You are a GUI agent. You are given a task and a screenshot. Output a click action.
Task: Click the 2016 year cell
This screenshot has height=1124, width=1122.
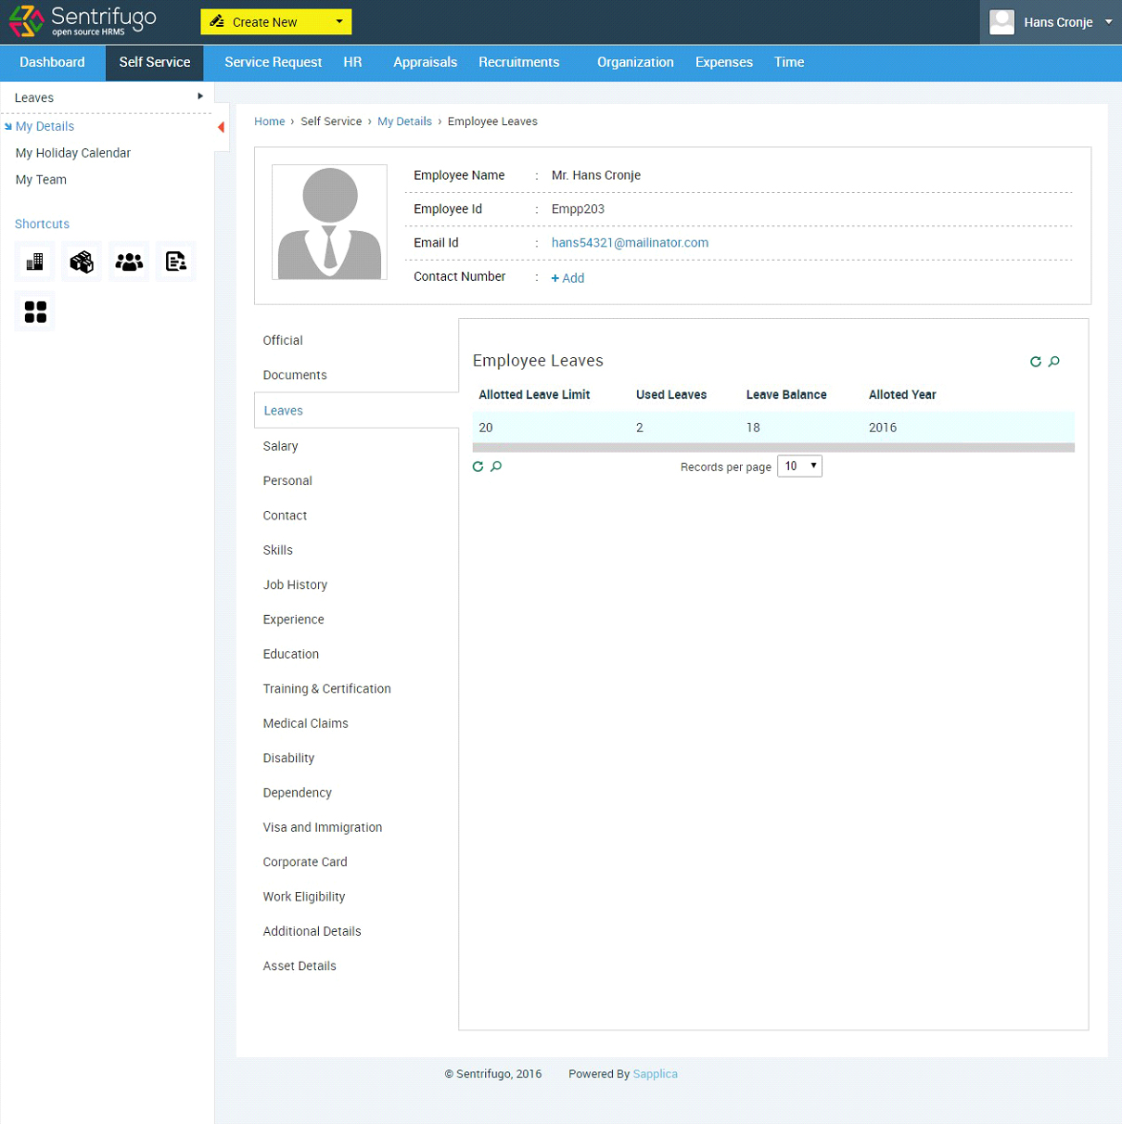[x=883, y=428]
